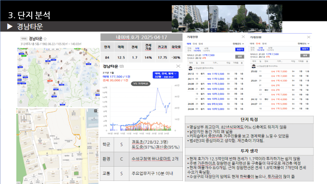Click the grey button in right 거래현황 panel
The image size is (327, 184).
point(305,56)
